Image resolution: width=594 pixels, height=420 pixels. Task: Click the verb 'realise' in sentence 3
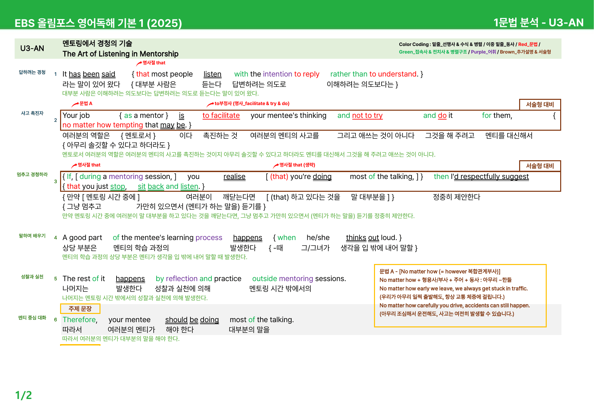point(234,177)
